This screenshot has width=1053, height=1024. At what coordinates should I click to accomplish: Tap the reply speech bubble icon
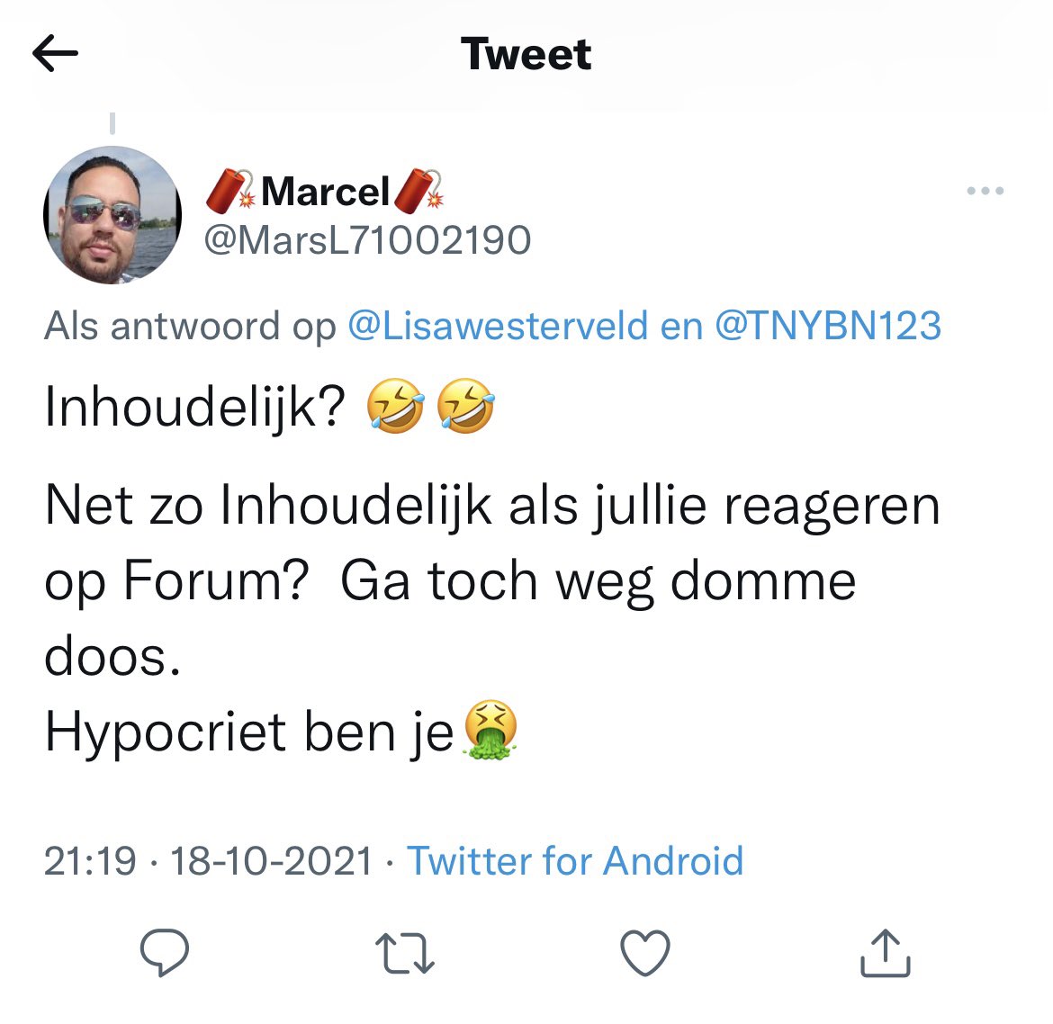pos(165,952)
